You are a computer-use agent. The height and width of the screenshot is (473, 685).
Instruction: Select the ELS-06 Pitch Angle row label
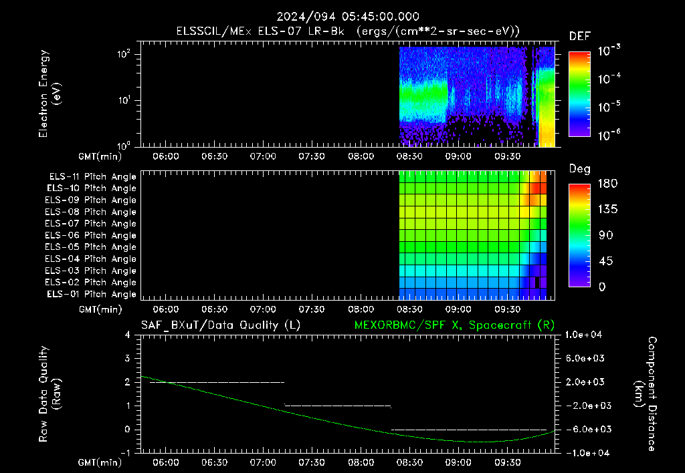pyautogui.click(x=90, y=236)
